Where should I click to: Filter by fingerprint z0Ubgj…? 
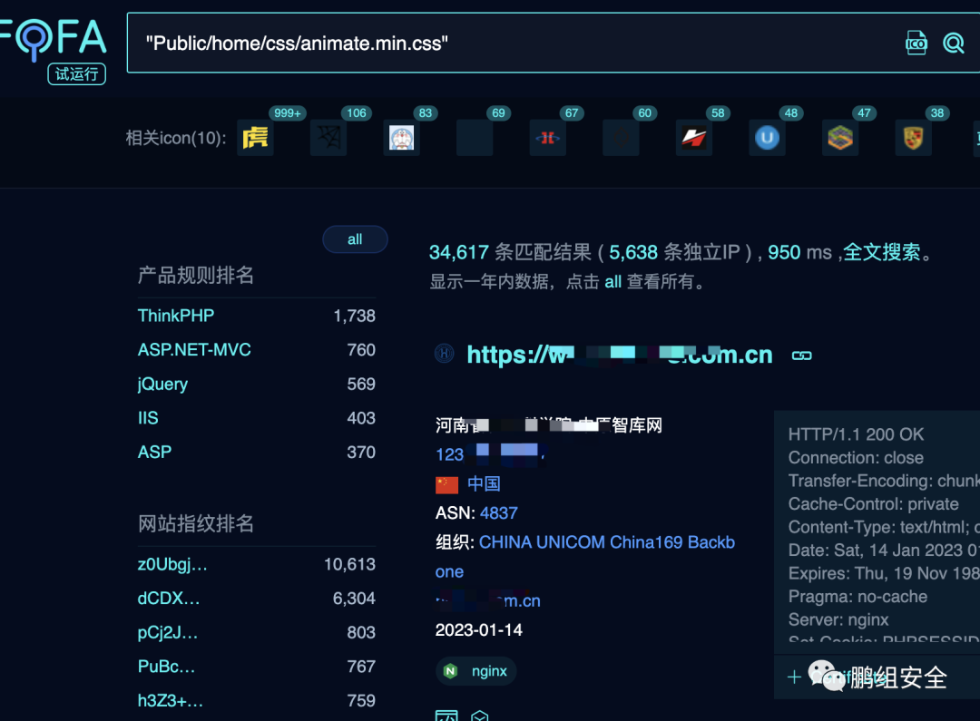[x=172, y=564]
